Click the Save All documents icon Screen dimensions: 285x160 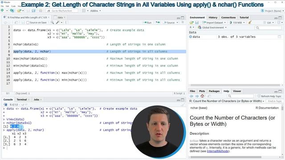tap(34, 11)
